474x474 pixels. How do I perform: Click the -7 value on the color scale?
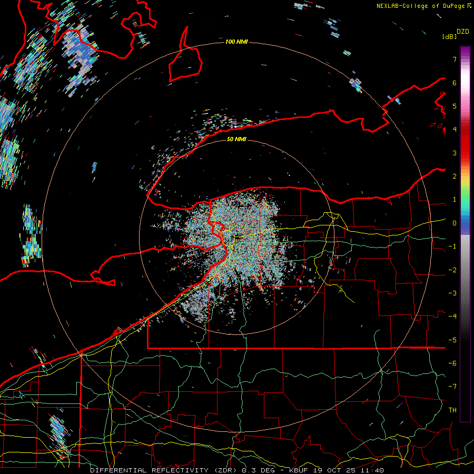[x=452, y=387]
